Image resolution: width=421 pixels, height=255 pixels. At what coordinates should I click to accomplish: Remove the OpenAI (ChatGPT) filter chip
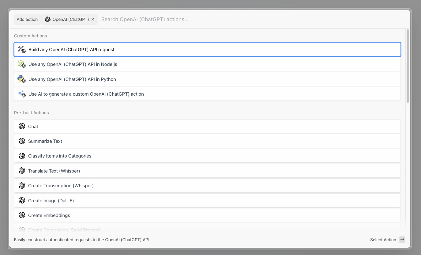coord(93,19)
